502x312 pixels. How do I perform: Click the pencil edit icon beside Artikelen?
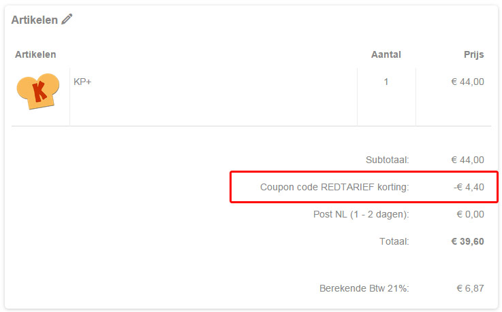coord(66,20)
